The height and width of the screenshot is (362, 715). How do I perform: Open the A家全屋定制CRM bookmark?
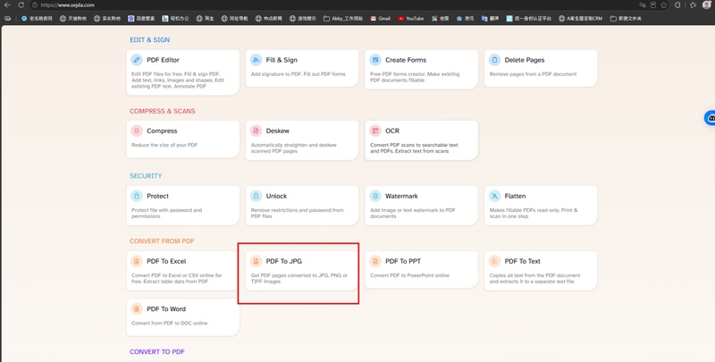tap(580, 19)
